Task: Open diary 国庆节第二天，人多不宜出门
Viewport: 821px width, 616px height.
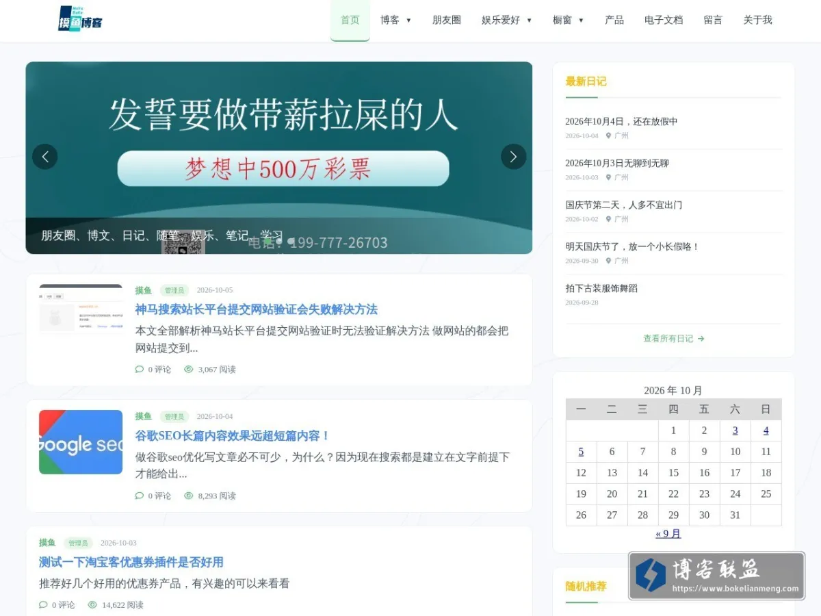Action: (x=624, y=205)
